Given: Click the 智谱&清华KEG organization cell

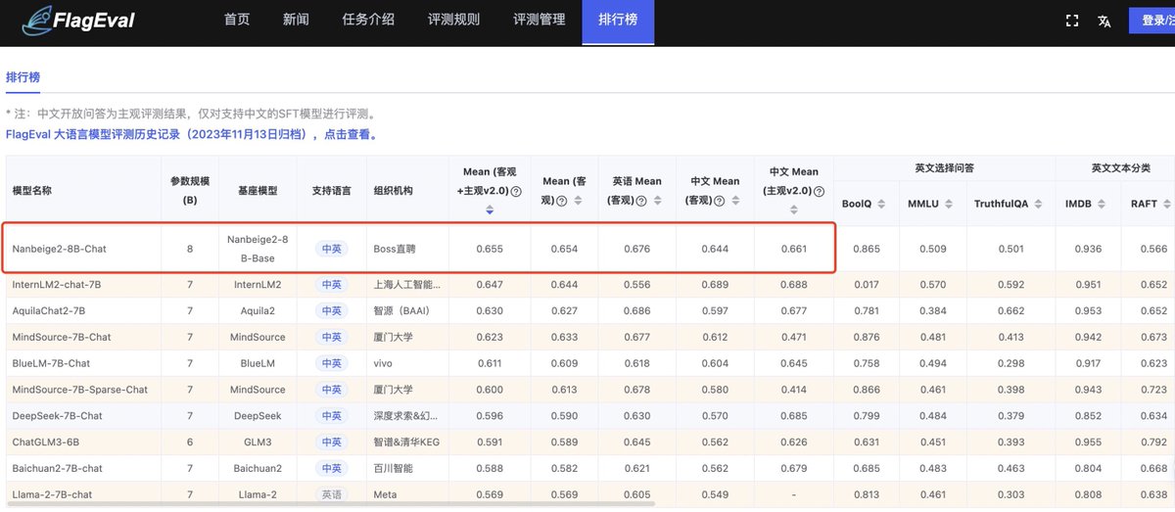Looking at the screenshot, I should tap(406, 442).
